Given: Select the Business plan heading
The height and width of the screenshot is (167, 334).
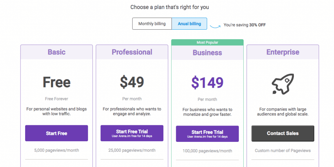Looking at the screenshot, I should click(x=207, y=53).
